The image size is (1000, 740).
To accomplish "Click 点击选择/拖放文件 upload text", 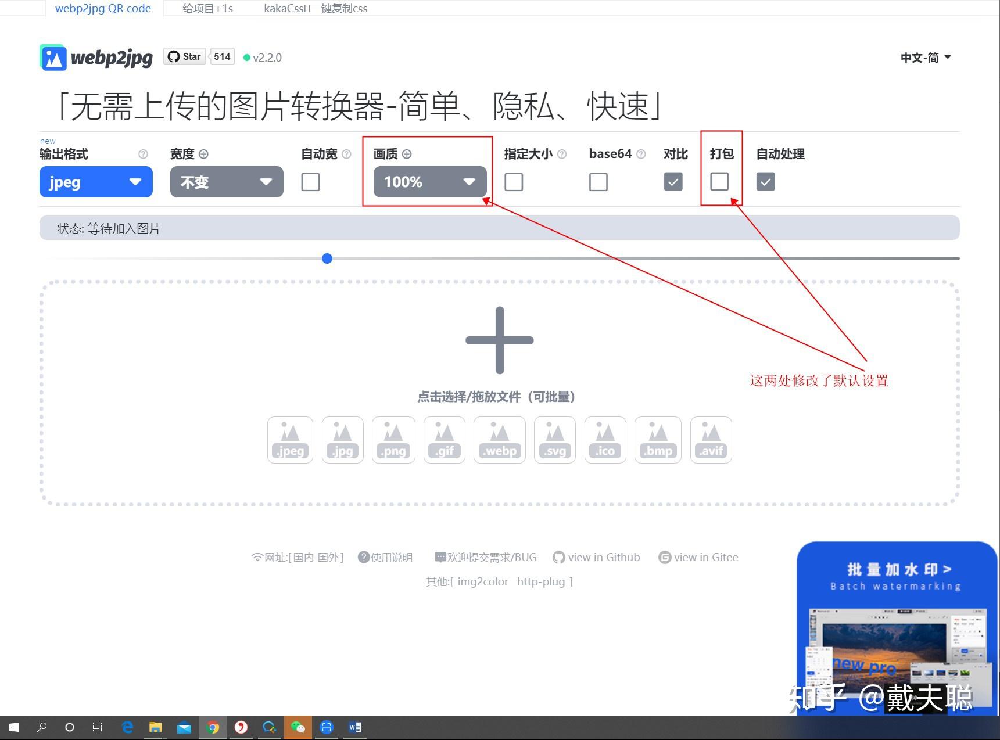I will pyautogui.click(x=496, y=397).
